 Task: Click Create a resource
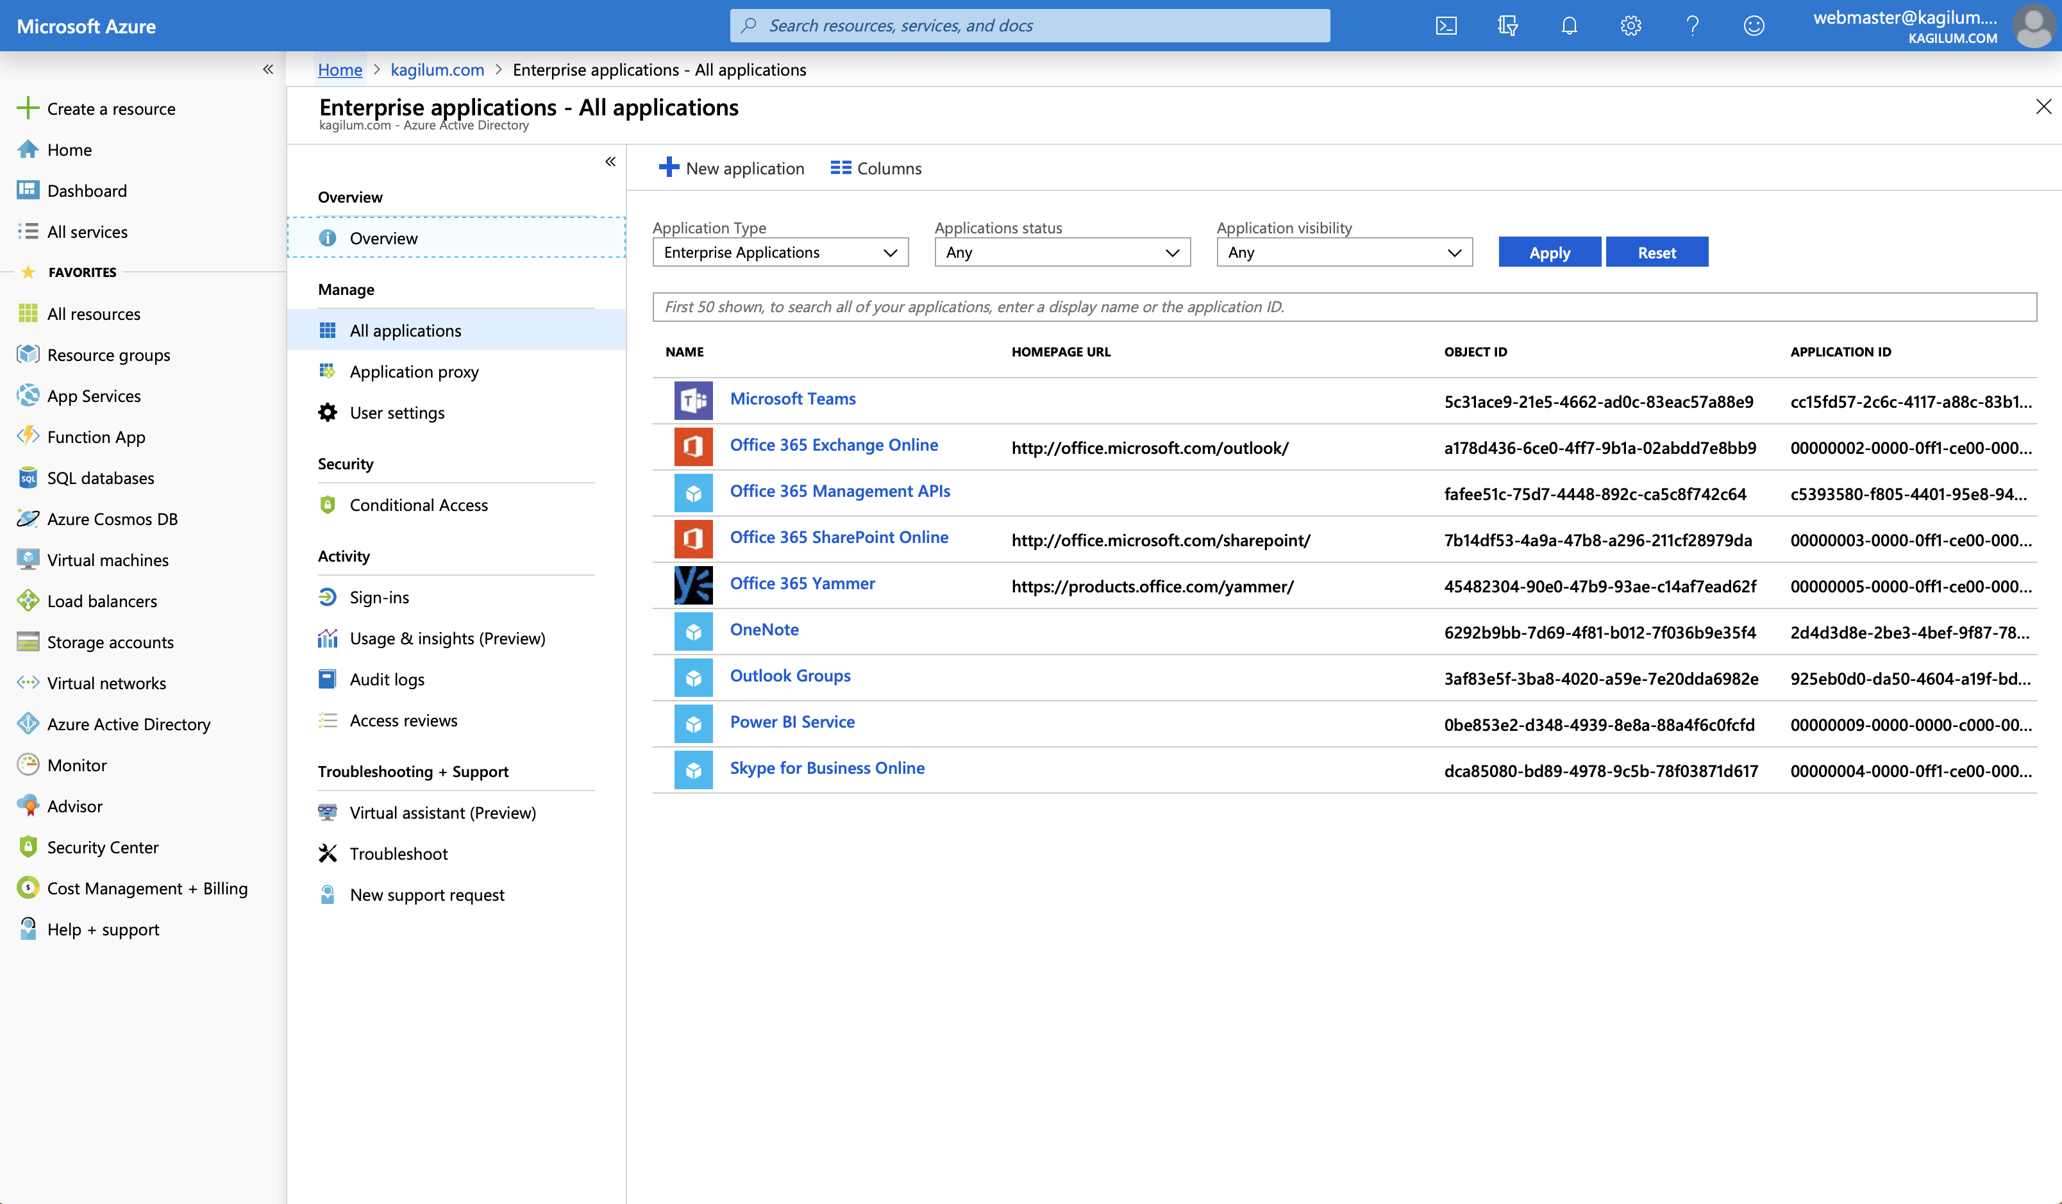pos(97,108)
